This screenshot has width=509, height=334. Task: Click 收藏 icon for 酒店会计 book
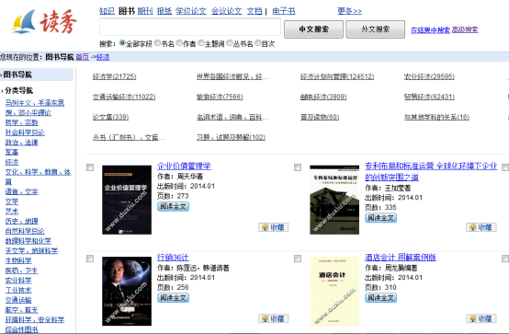click(x=481, y=318)
